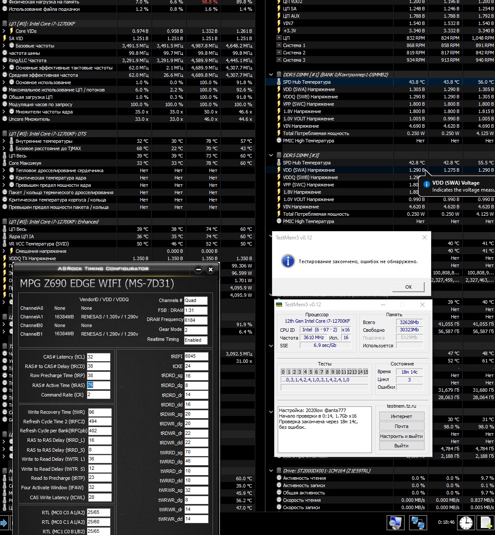Click the Total Потребляемая мощность icon under DIMM [#3]
The image size is (495, 535).
(x=279, y=214)
